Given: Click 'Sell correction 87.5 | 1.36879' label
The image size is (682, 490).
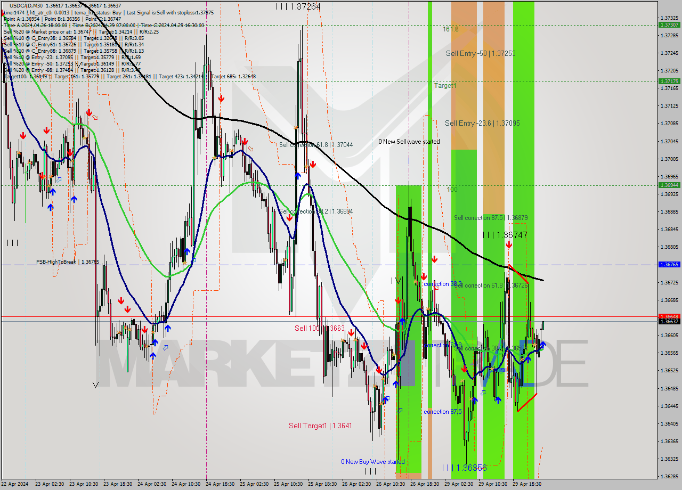Looking at the screenshot, I should [x=491, y=217].
